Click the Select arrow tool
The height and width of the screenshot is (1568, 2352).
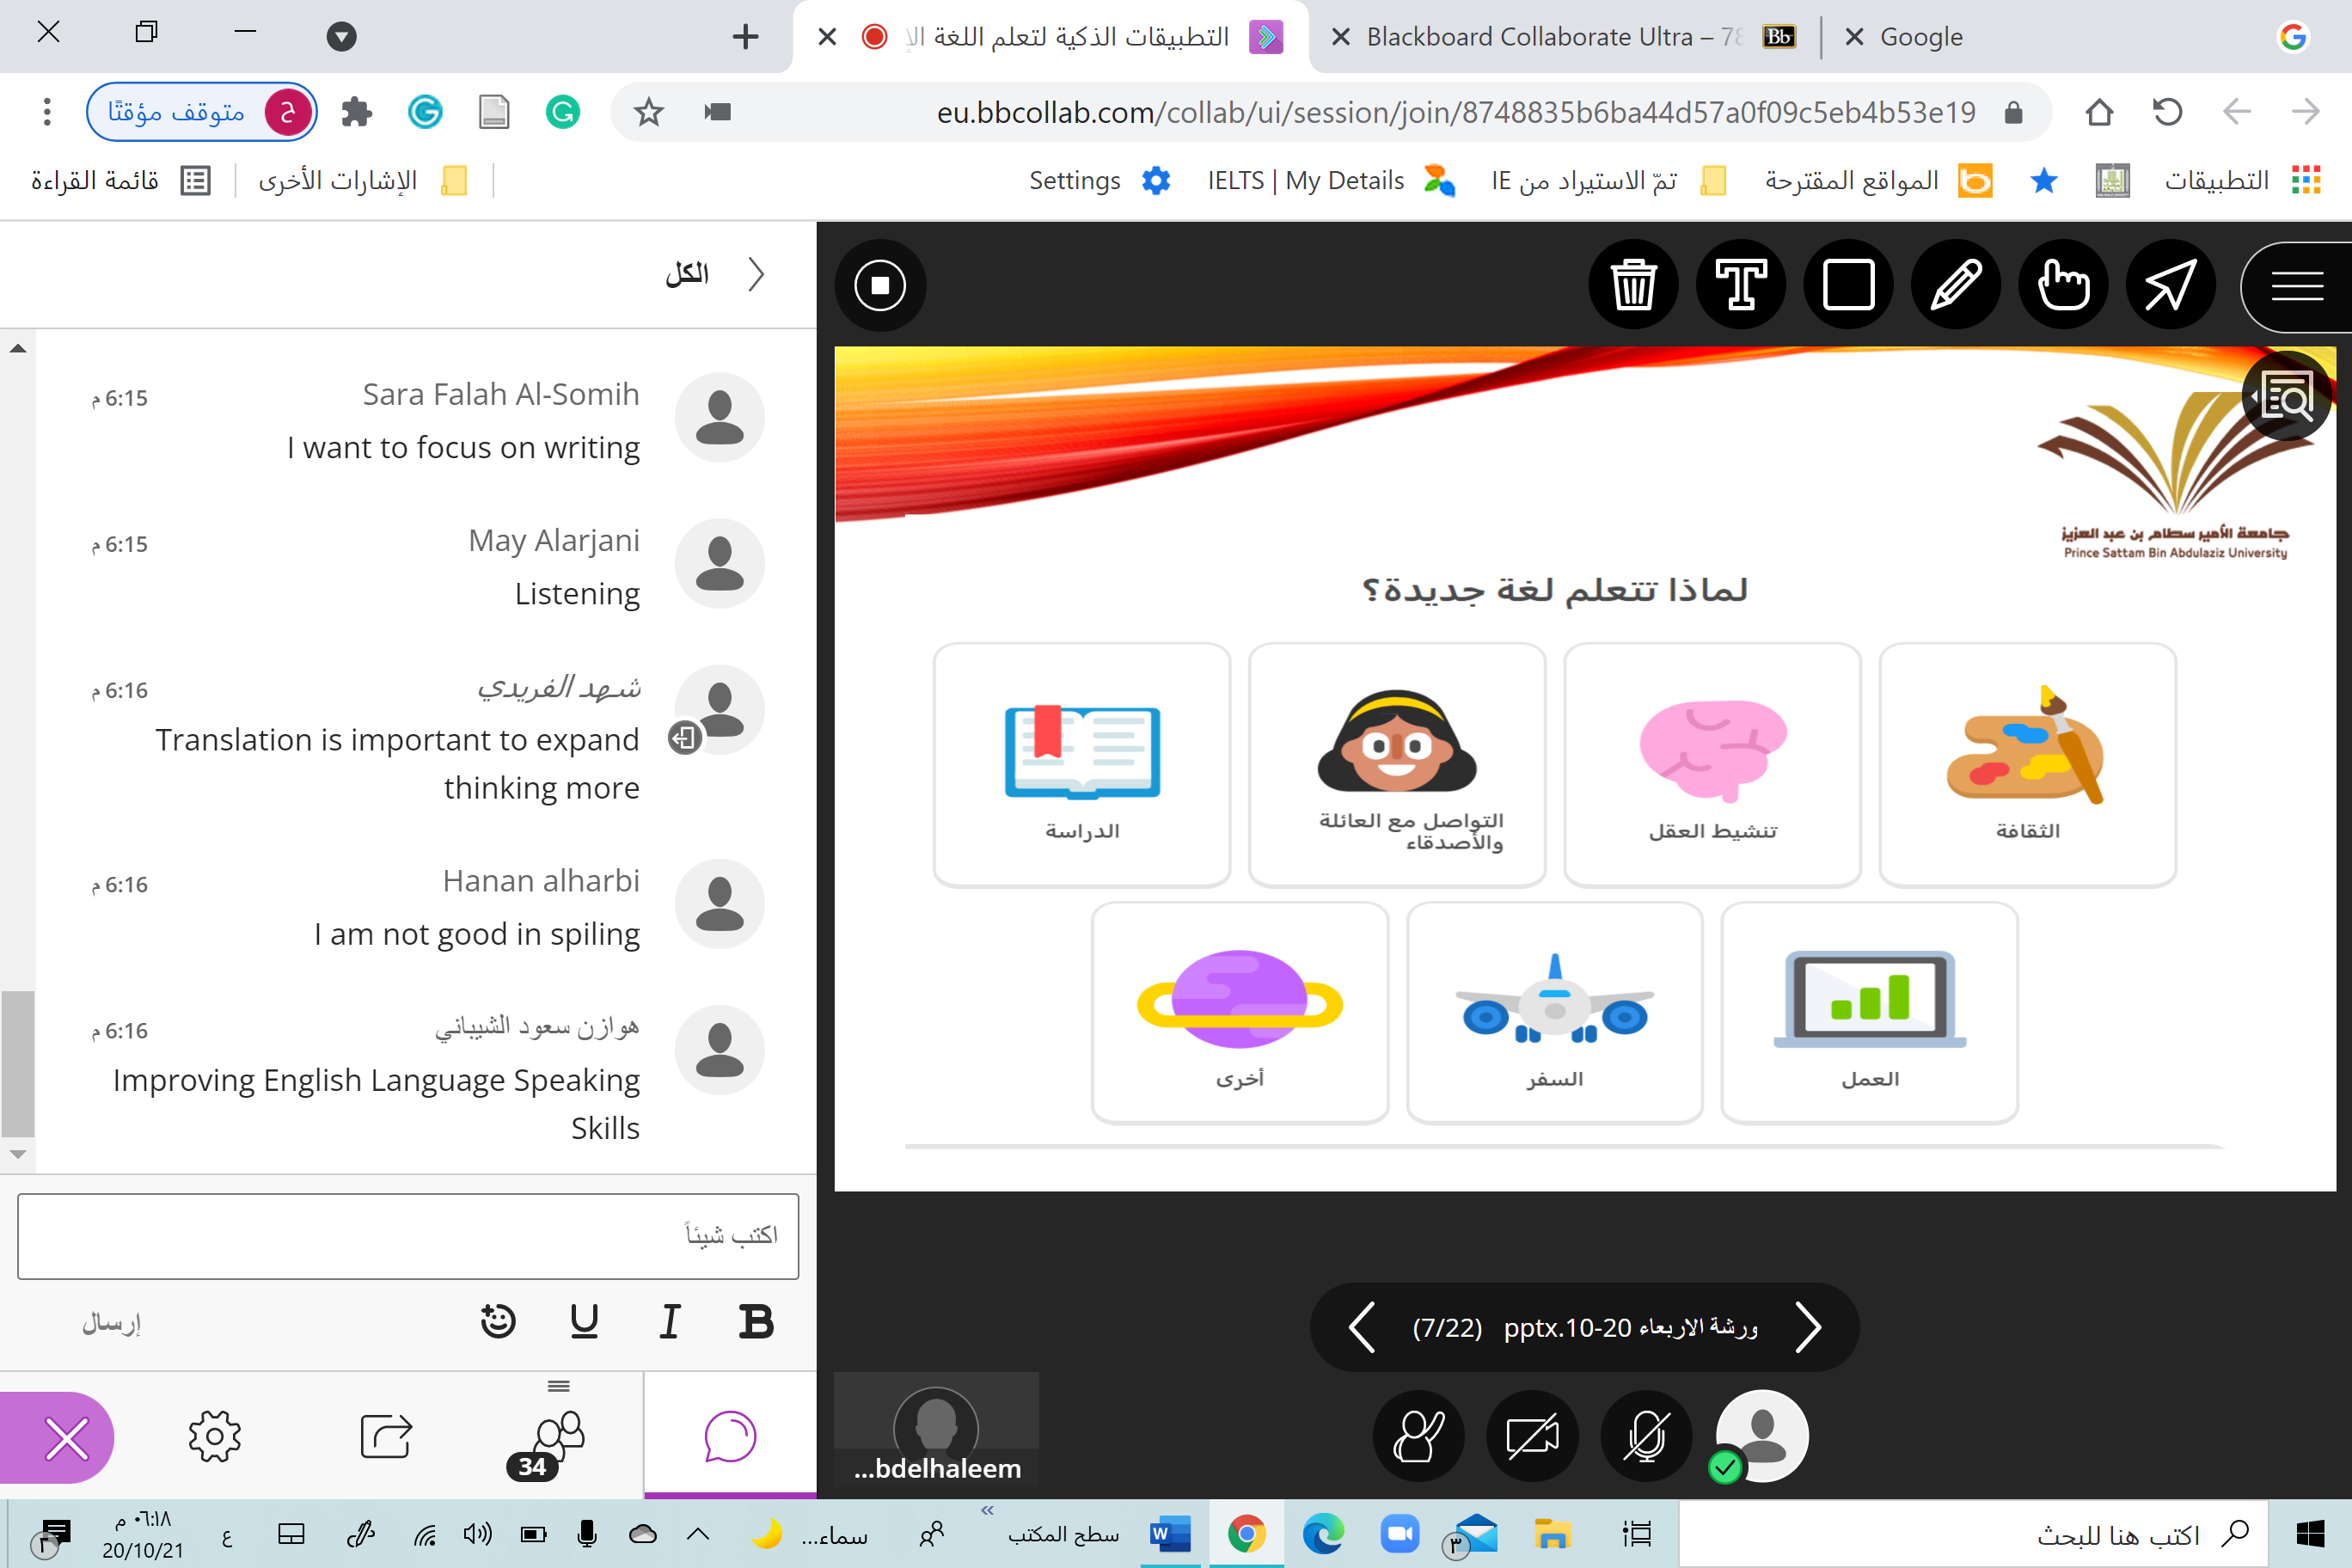[x=2169, y=285]
